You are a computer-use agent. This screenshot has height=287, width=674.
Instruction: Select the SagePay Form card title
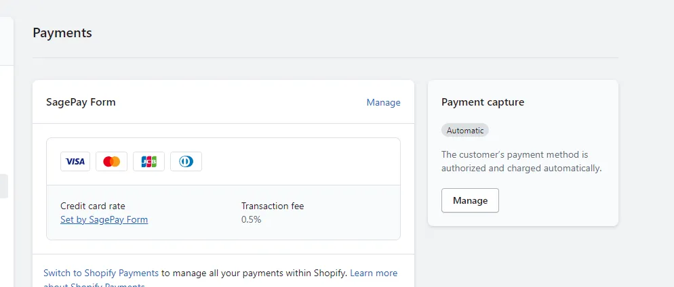81,102
